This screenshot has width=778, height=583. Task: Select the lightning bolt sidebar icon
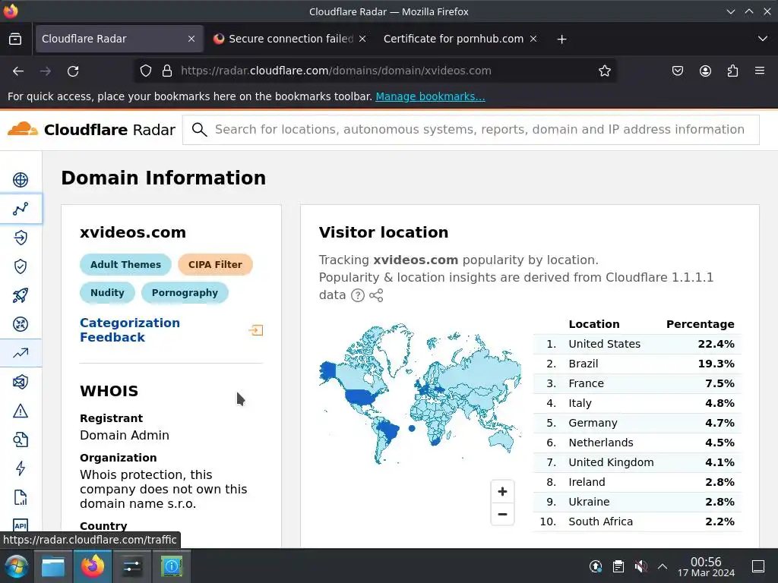pyautogui.click(x=21, y=468)
